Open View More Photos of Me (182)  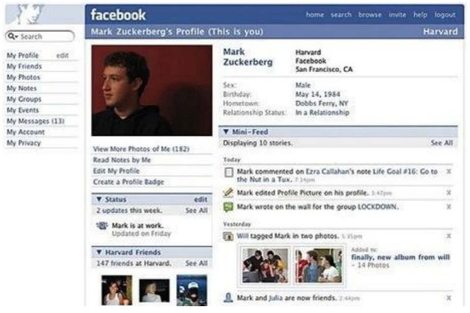pyautogui.click(x=141, y=149)
